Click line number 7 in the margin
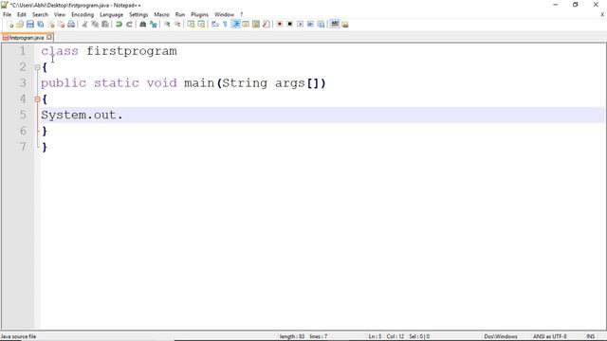The width and height of the screenshot is (607, 341). [23, 147]
